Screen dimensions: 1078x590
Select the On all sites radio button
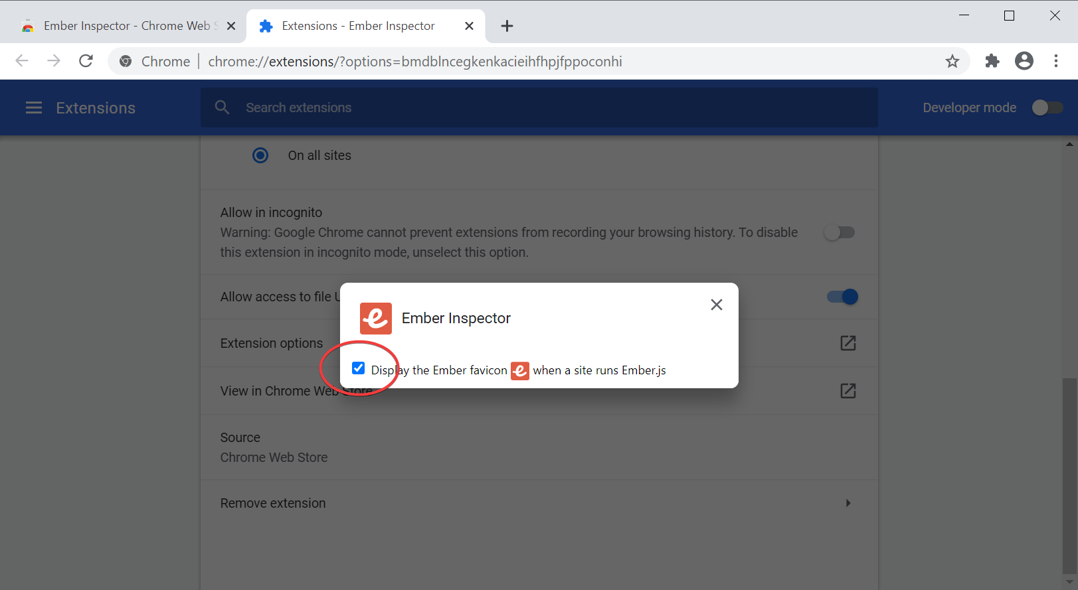[260, 155]
